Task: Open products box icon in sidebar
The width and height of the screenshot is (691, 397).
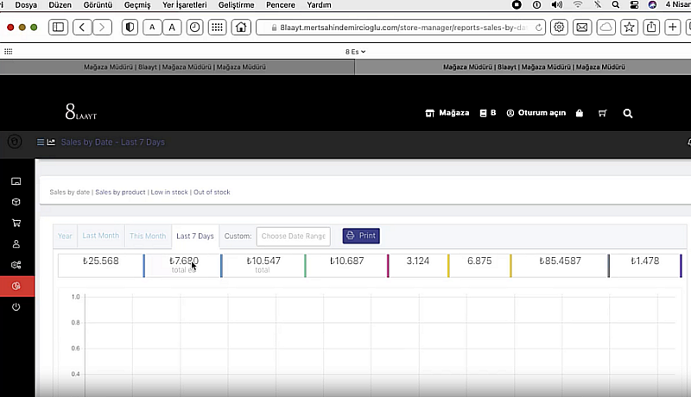Action: point(16,202)
